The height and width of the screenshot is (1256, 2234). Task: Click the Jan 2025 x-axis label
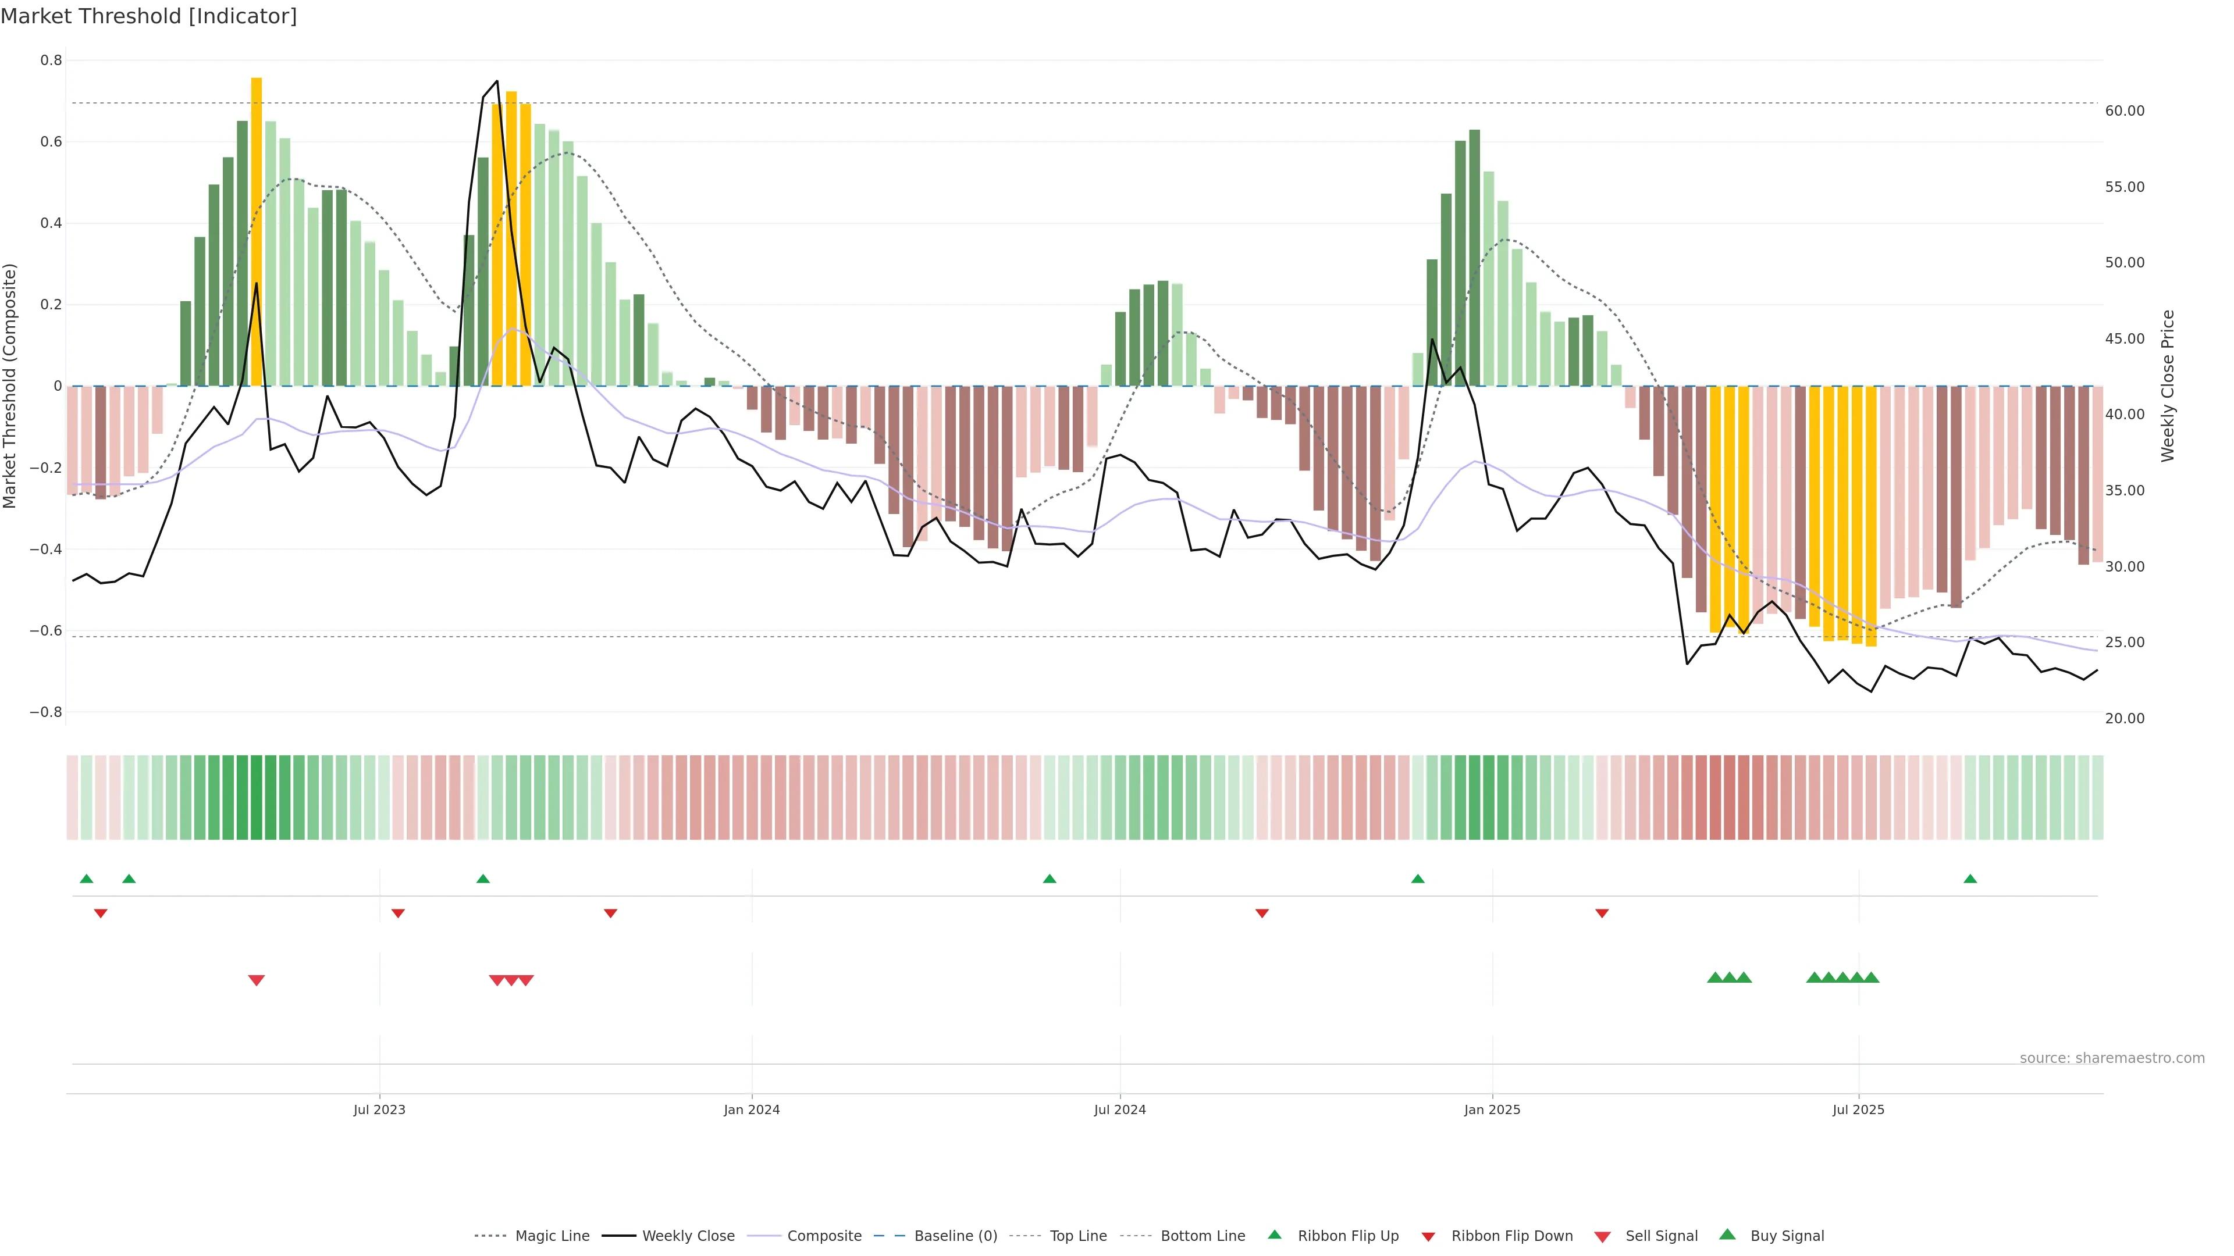1492,1109
